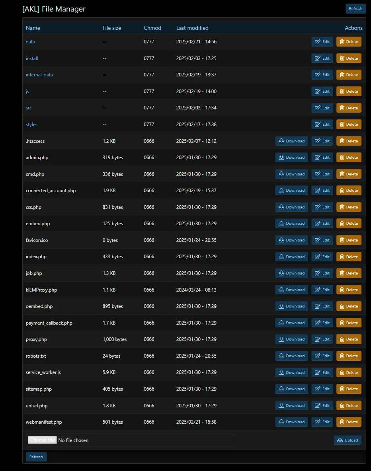
Task: Edit the robots.txt file
Action: [322, 356]
